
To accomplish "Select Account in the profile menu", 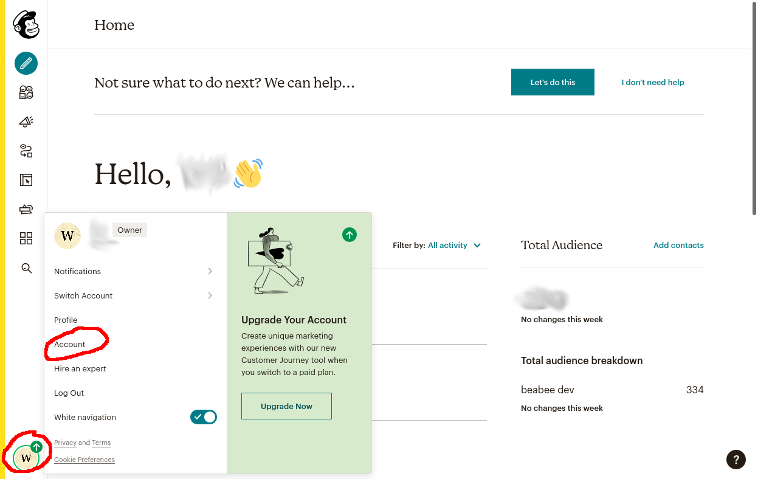I will click(x=70, y=344).
